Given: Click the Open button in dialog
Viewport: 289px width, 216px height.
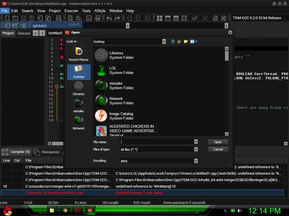Looking at the screenshot, I should 218,142.
